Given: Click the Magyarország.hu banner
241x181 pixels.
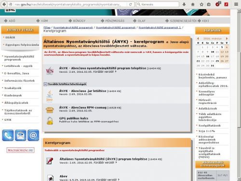Looking at the screenshot, I should tap(20, 150).
